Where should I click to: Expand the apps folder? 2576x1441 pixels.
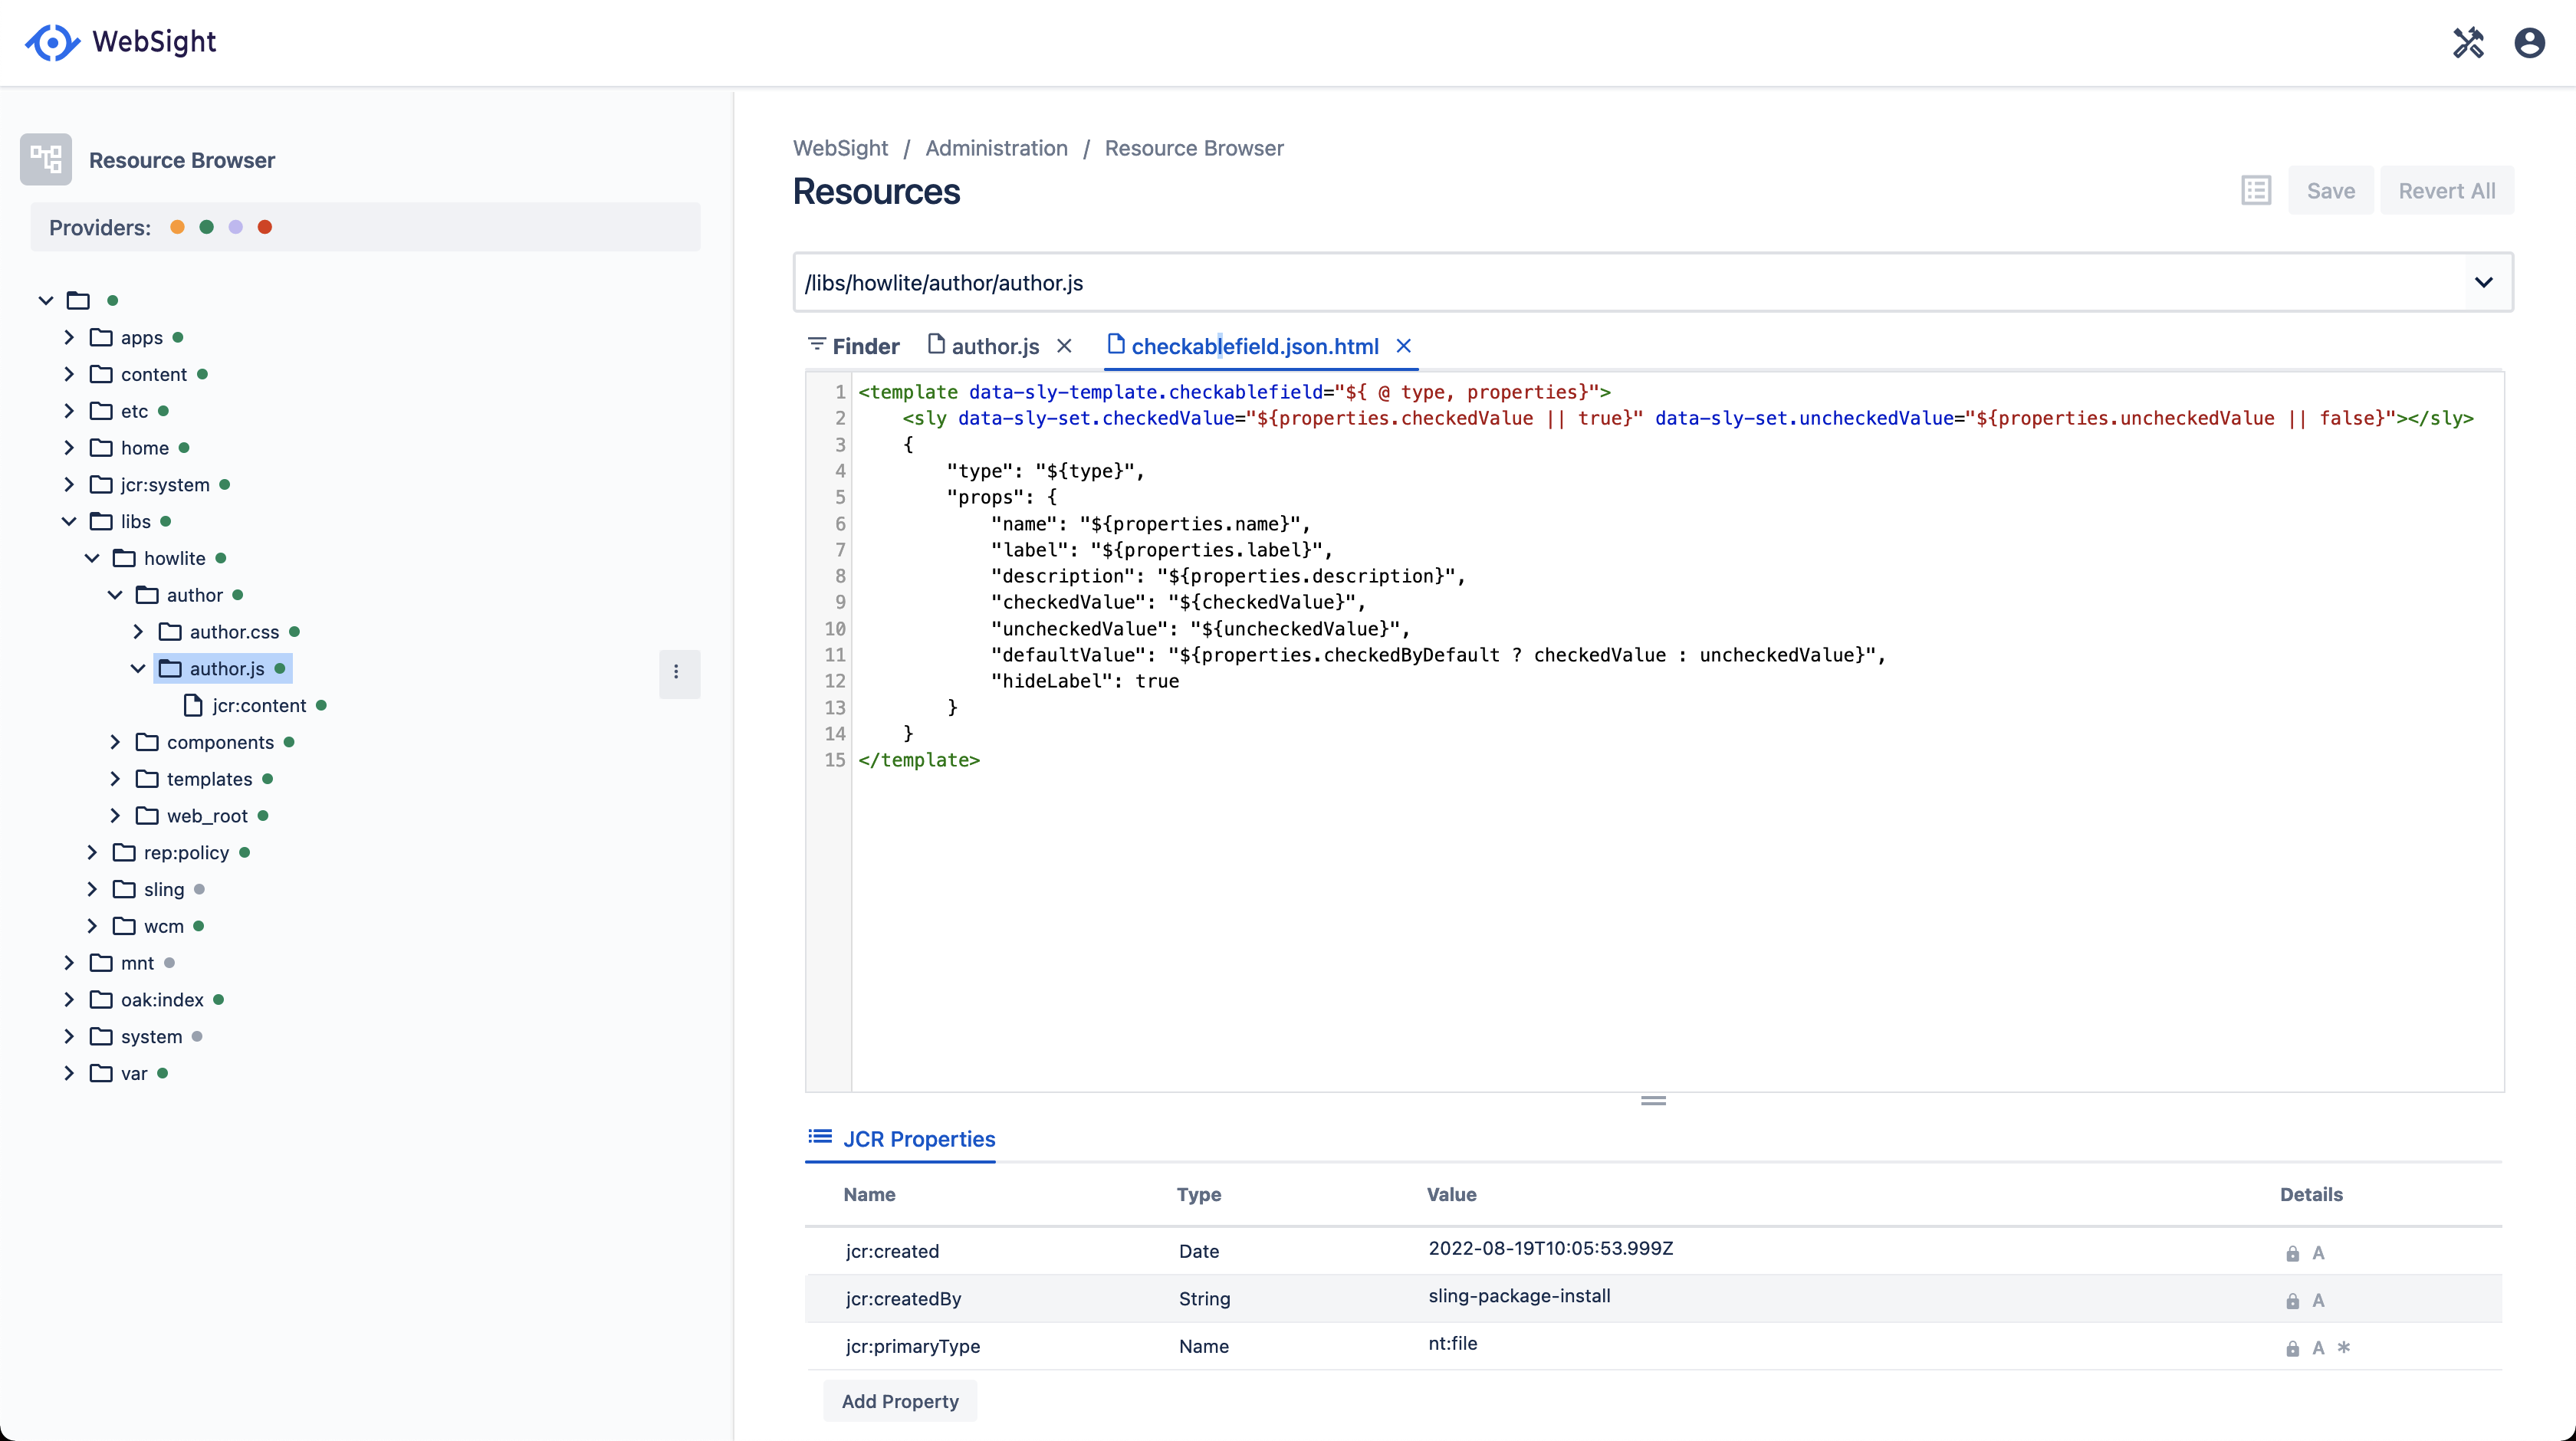69,337
